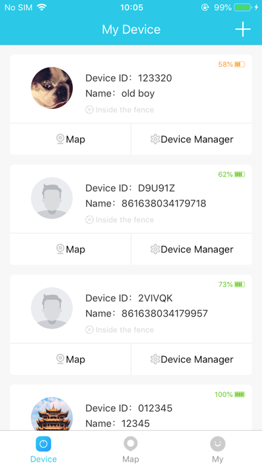Tap the pagoda avatar of device 012345
The image size is (262, 465).
[52, 414]
